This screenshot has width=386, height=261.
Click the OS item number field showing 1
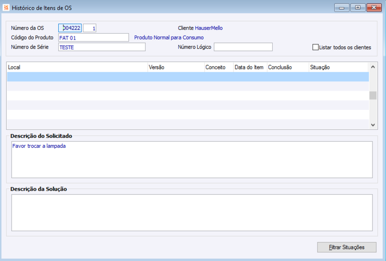[x=90, y=28]
